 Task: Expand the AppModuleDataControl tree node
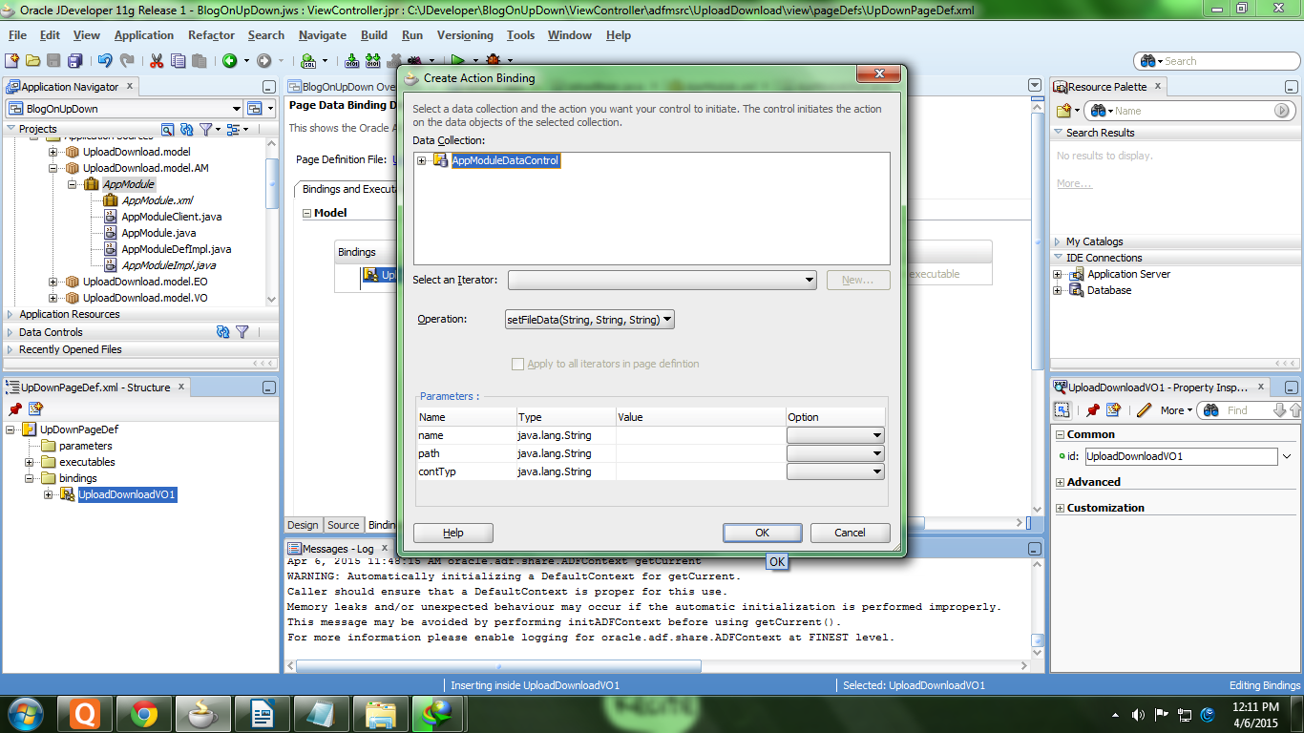[422, 160]
